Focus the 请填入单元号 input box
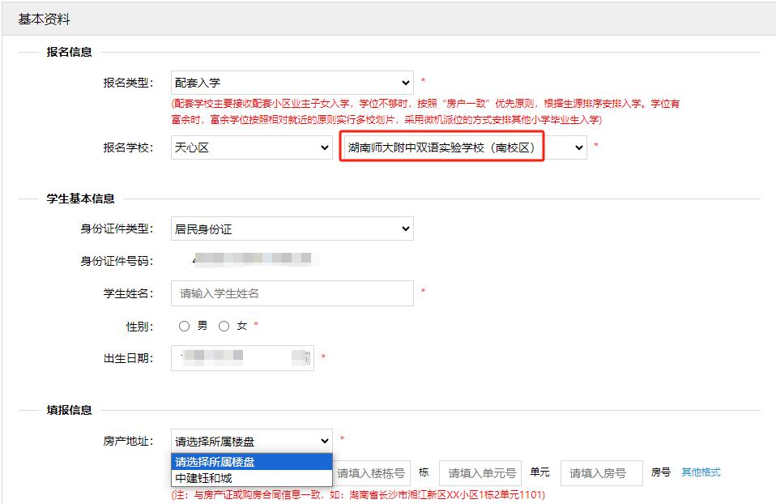 click(480, 473)
